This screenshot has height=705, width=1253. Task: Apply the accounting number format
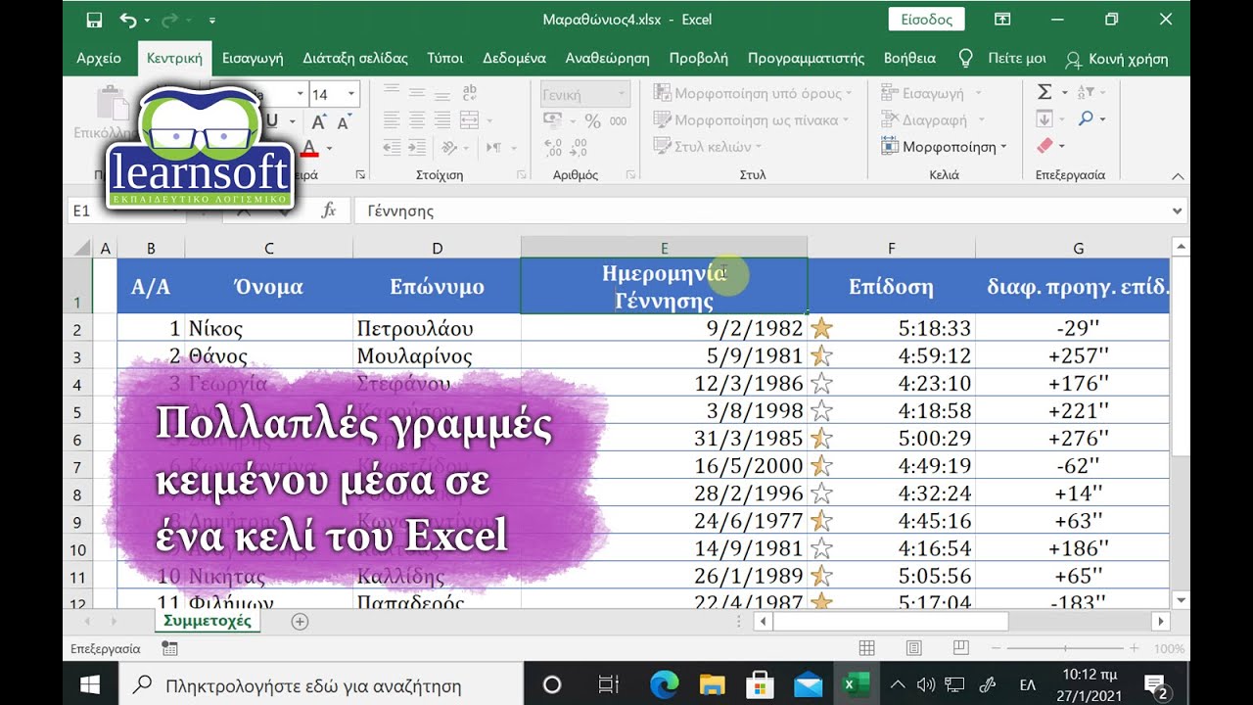coord(553,120)
